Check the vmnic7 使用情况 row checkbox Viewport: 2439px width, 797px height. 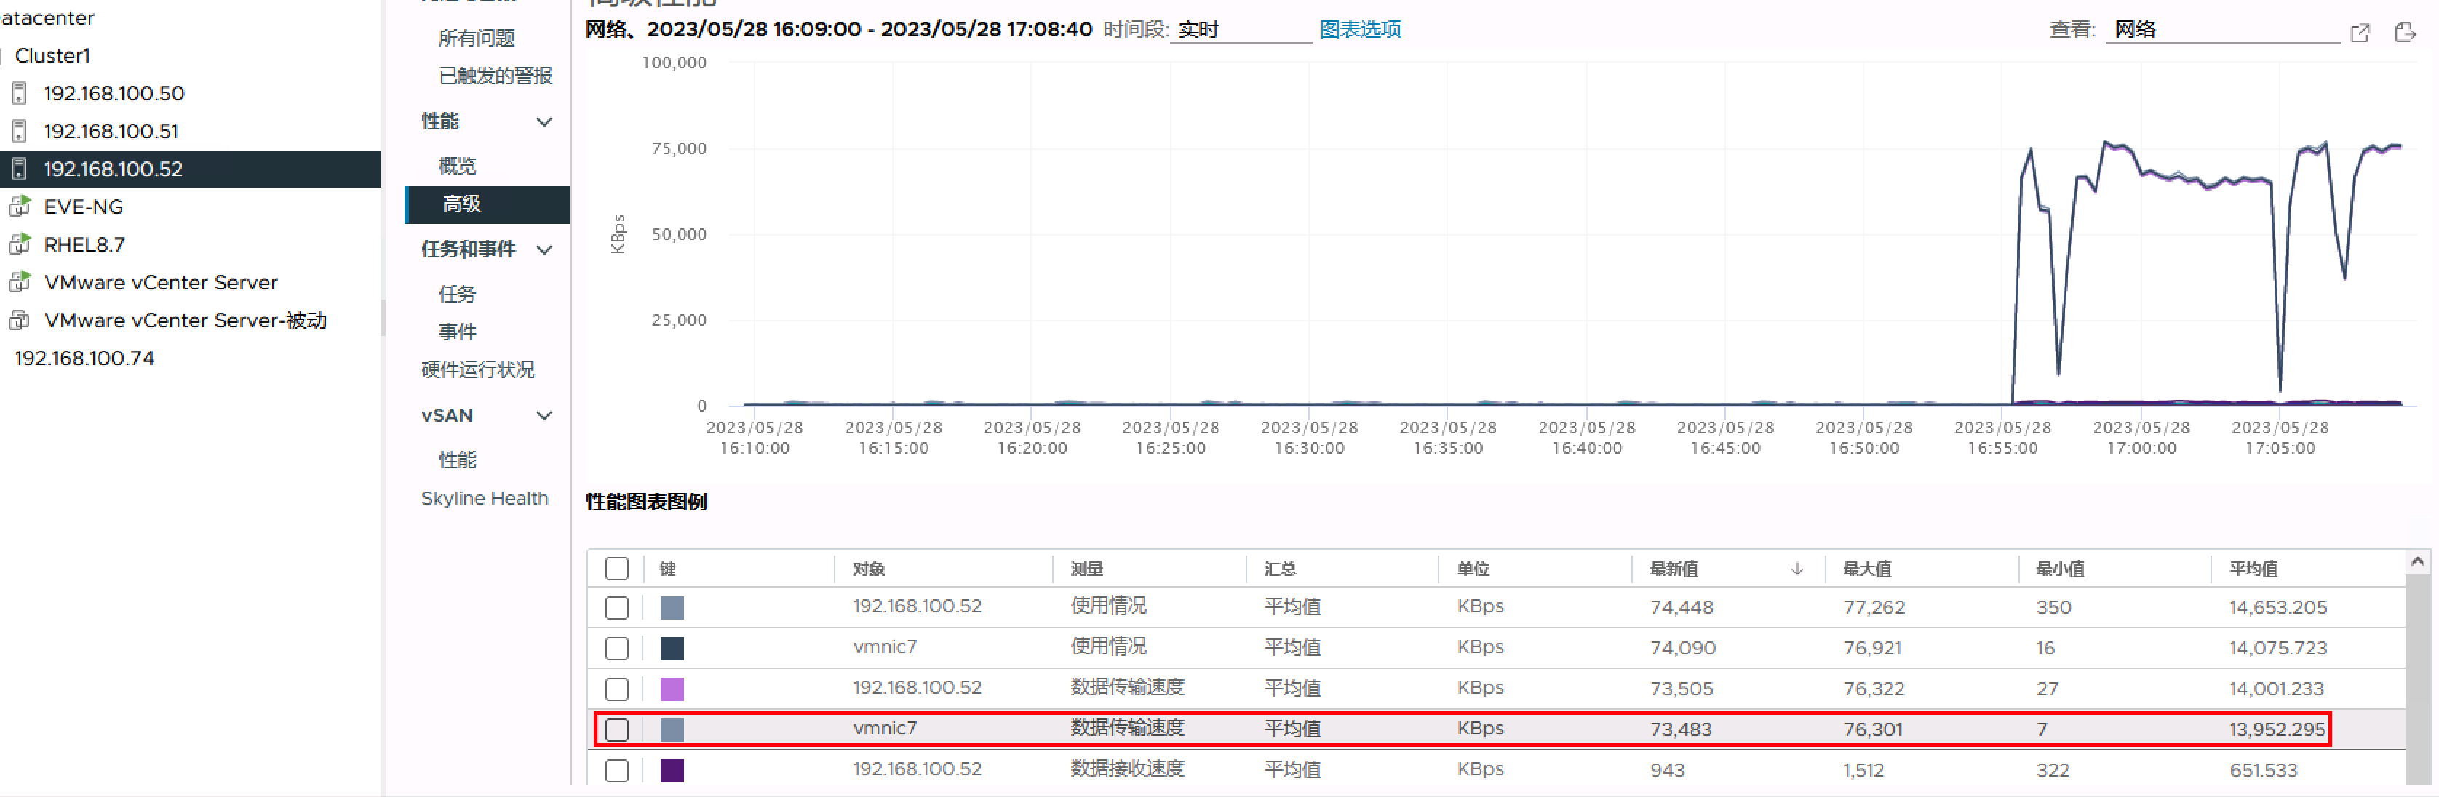coord(616,649)
